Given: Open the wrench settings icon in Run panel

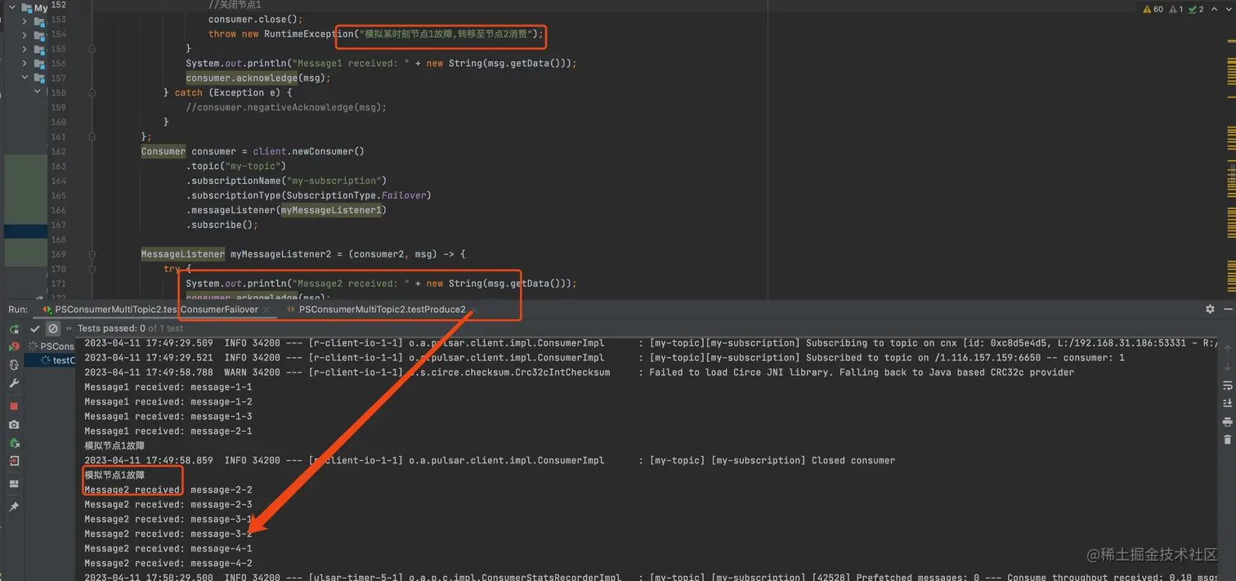Looking at the screenshot, I should coord(14,383).
